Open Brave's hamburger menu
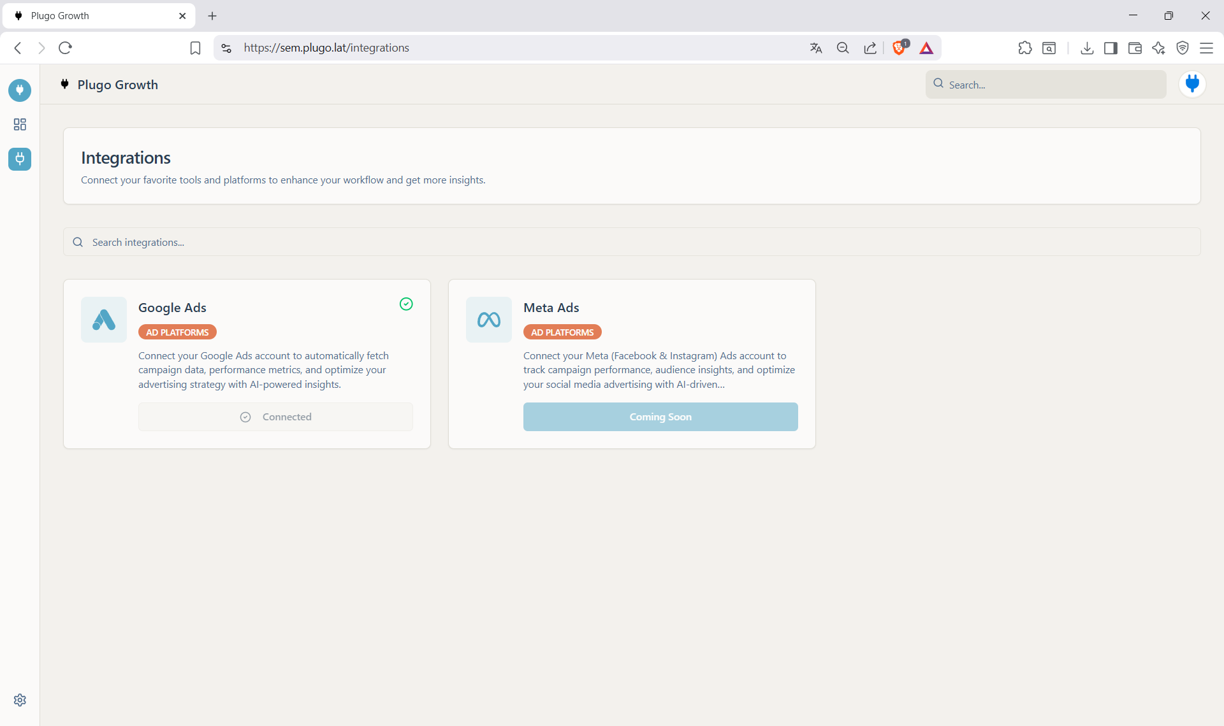The width and height of the screenshot is (1224, 726). click(1207, 48)
